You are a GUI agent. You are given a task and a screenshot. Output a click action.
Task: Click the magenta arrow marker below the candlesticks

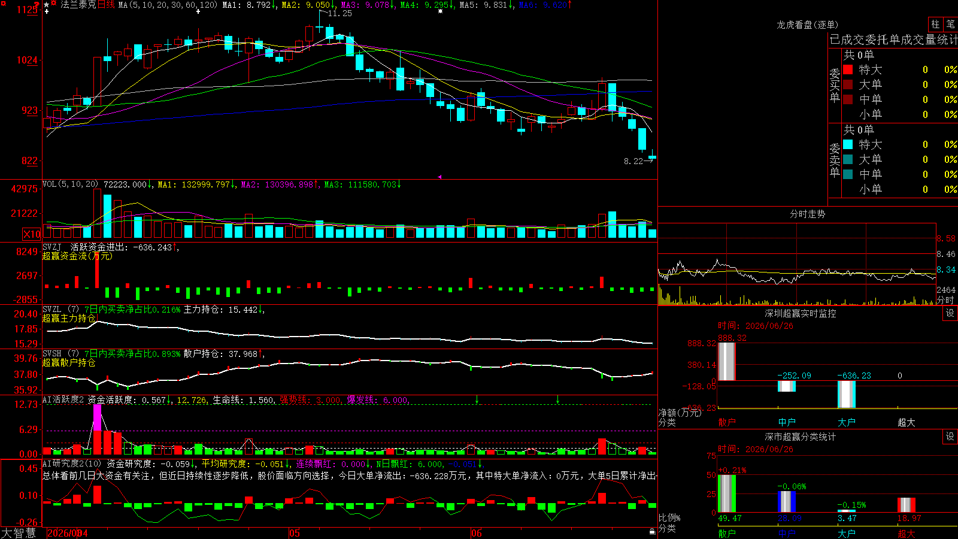[439, 177]
